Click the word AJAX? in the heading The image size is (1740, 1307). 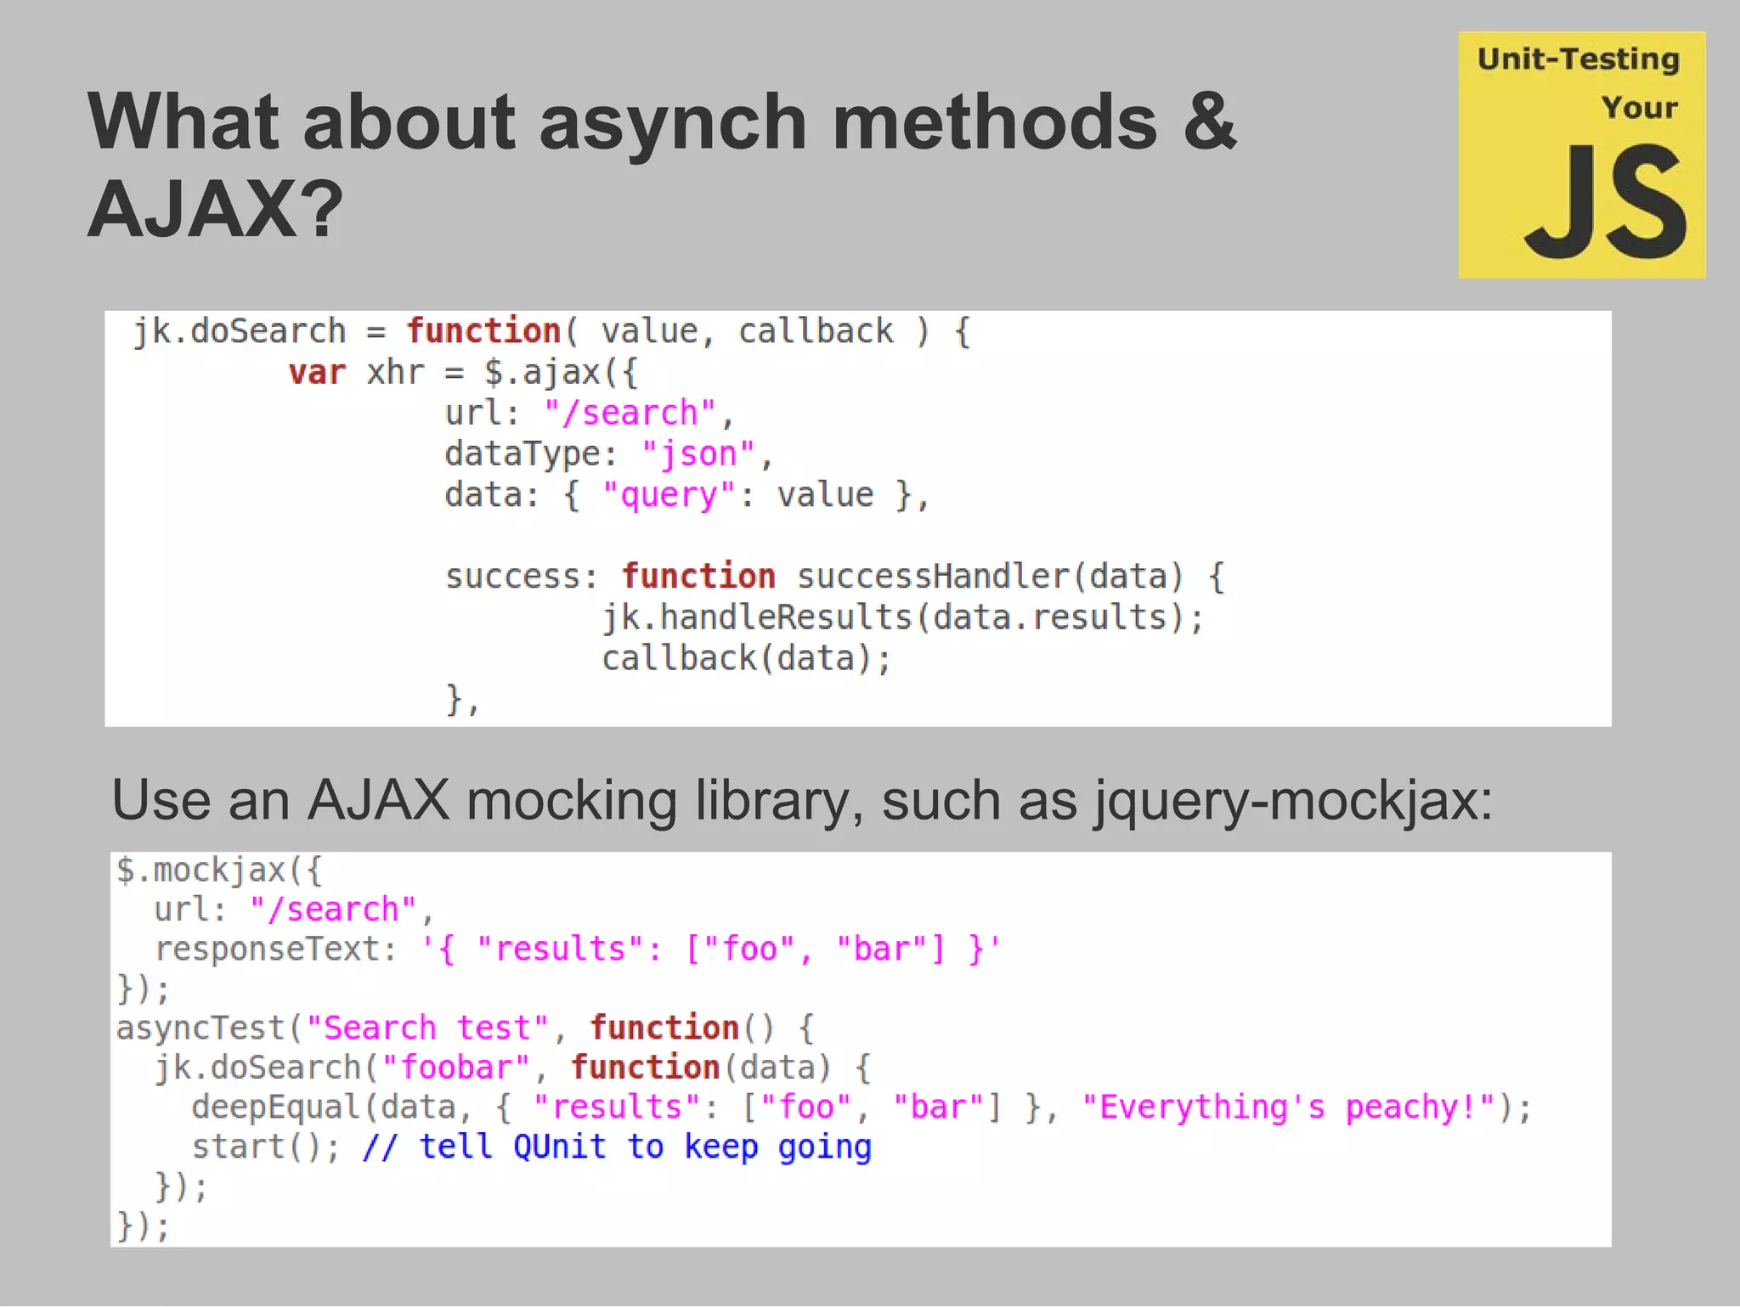pos(216,210)
